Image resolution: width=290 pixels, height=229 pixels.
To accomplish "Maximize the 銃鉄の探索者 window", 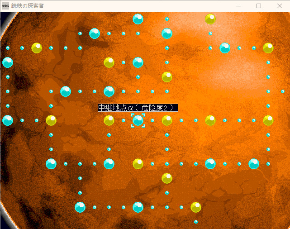I will point(259,6).
